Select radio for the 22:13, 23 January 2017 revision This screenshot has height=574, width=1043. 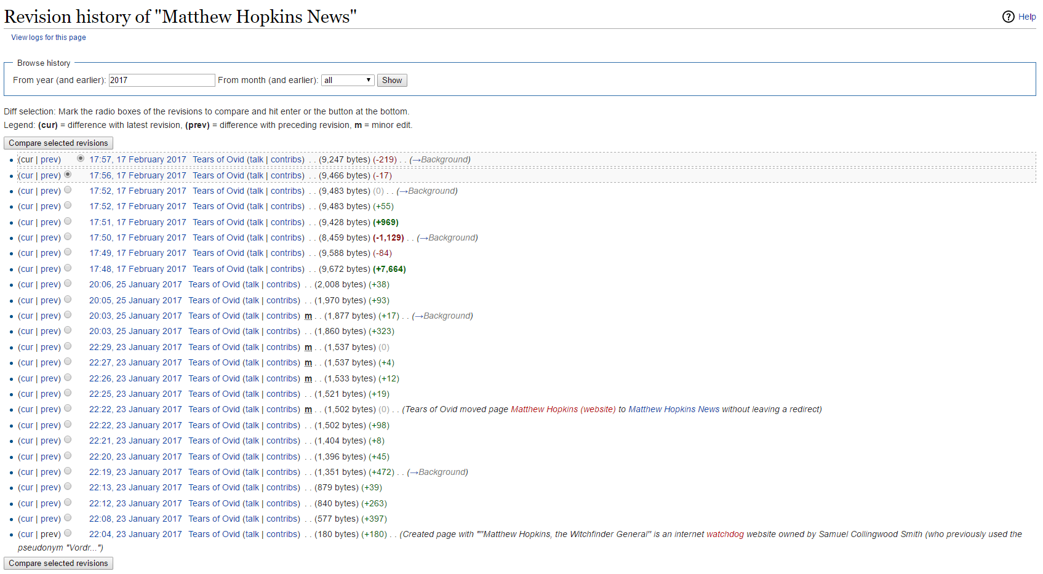click(x=68, y=487)
